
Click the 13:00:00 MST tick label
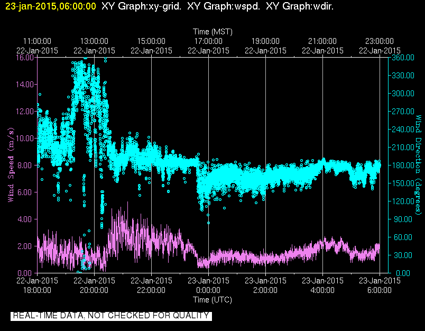(94, 41)
